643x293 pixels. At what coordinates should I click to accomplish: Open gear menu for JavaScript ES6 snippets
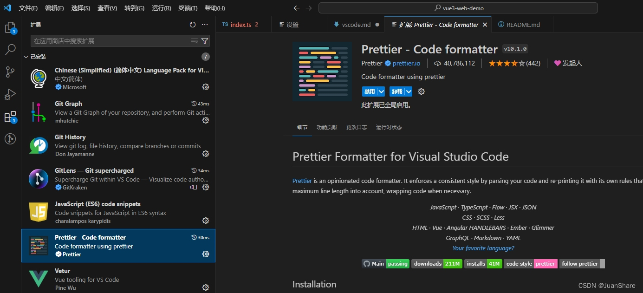206,221
